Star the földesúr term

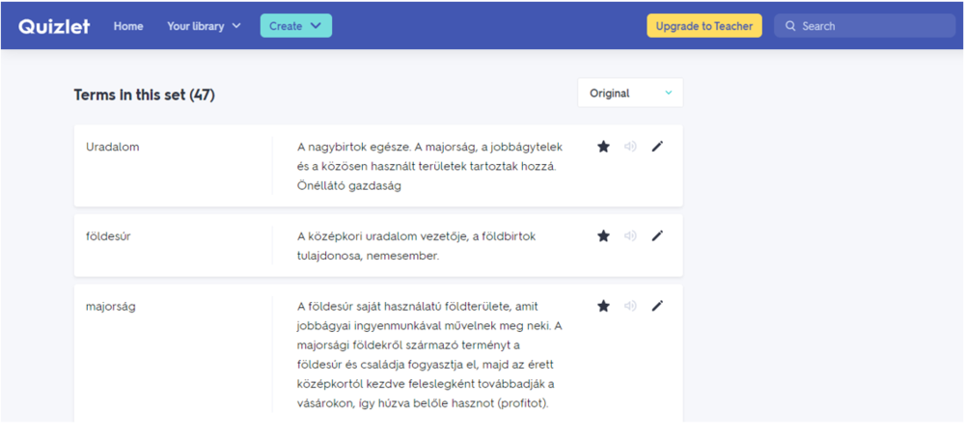pos(603,235)
